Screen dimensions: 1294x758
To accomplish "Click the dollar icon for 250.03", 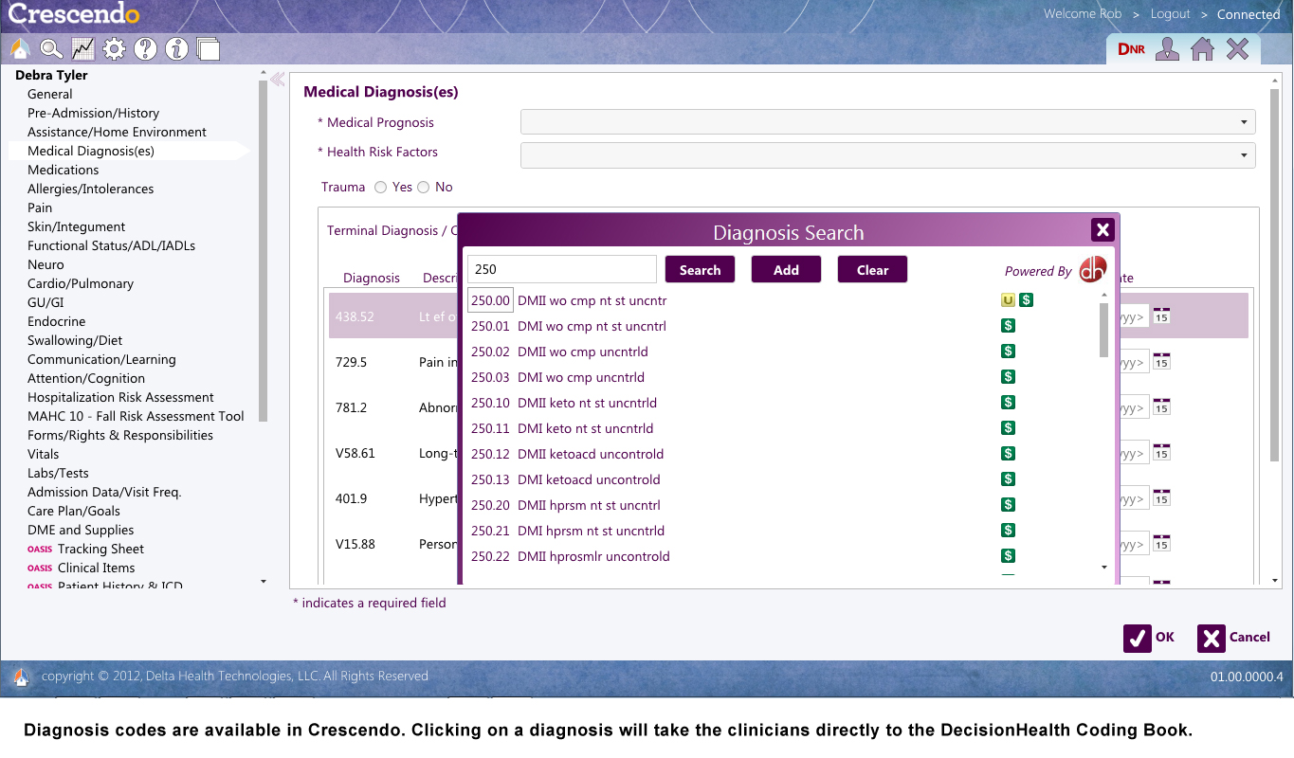I will coord(1008,377).
